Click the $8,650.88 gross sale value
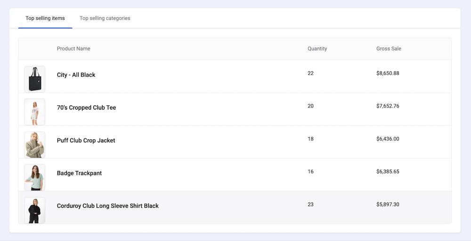The width and height of the screenshot is (471, 241). pos(388,73)
